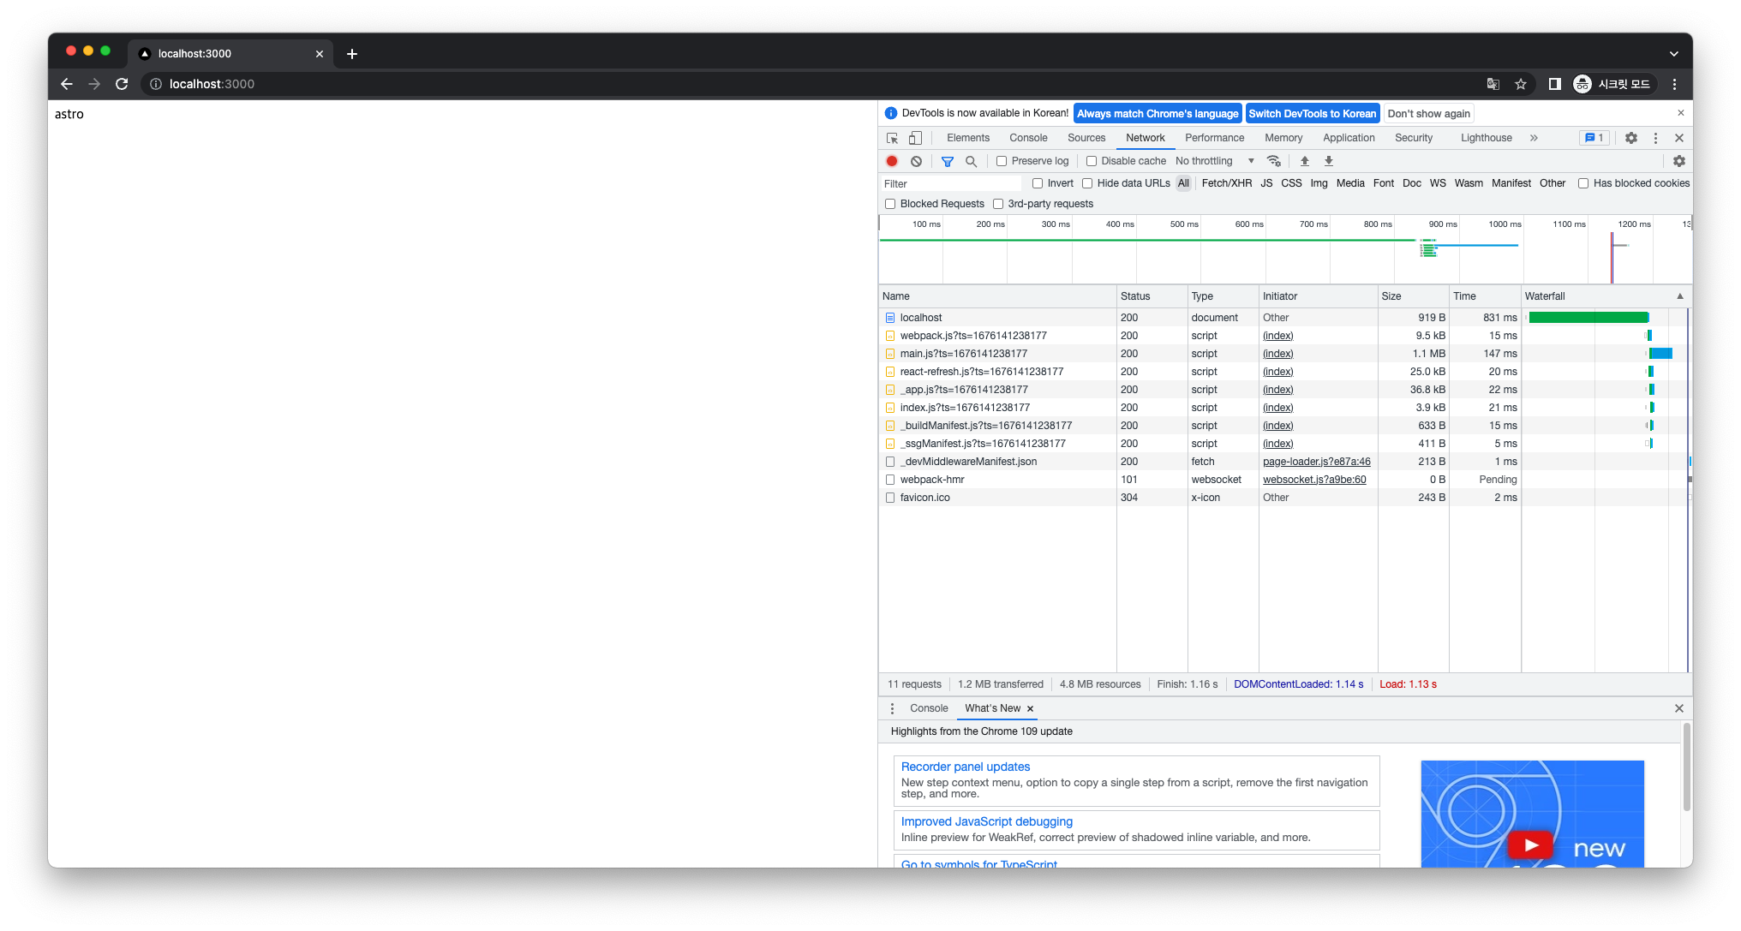Click Switch DevTools to Korean button
The width and height of the screenshot is (1741, 931).
click(1312, 114)
